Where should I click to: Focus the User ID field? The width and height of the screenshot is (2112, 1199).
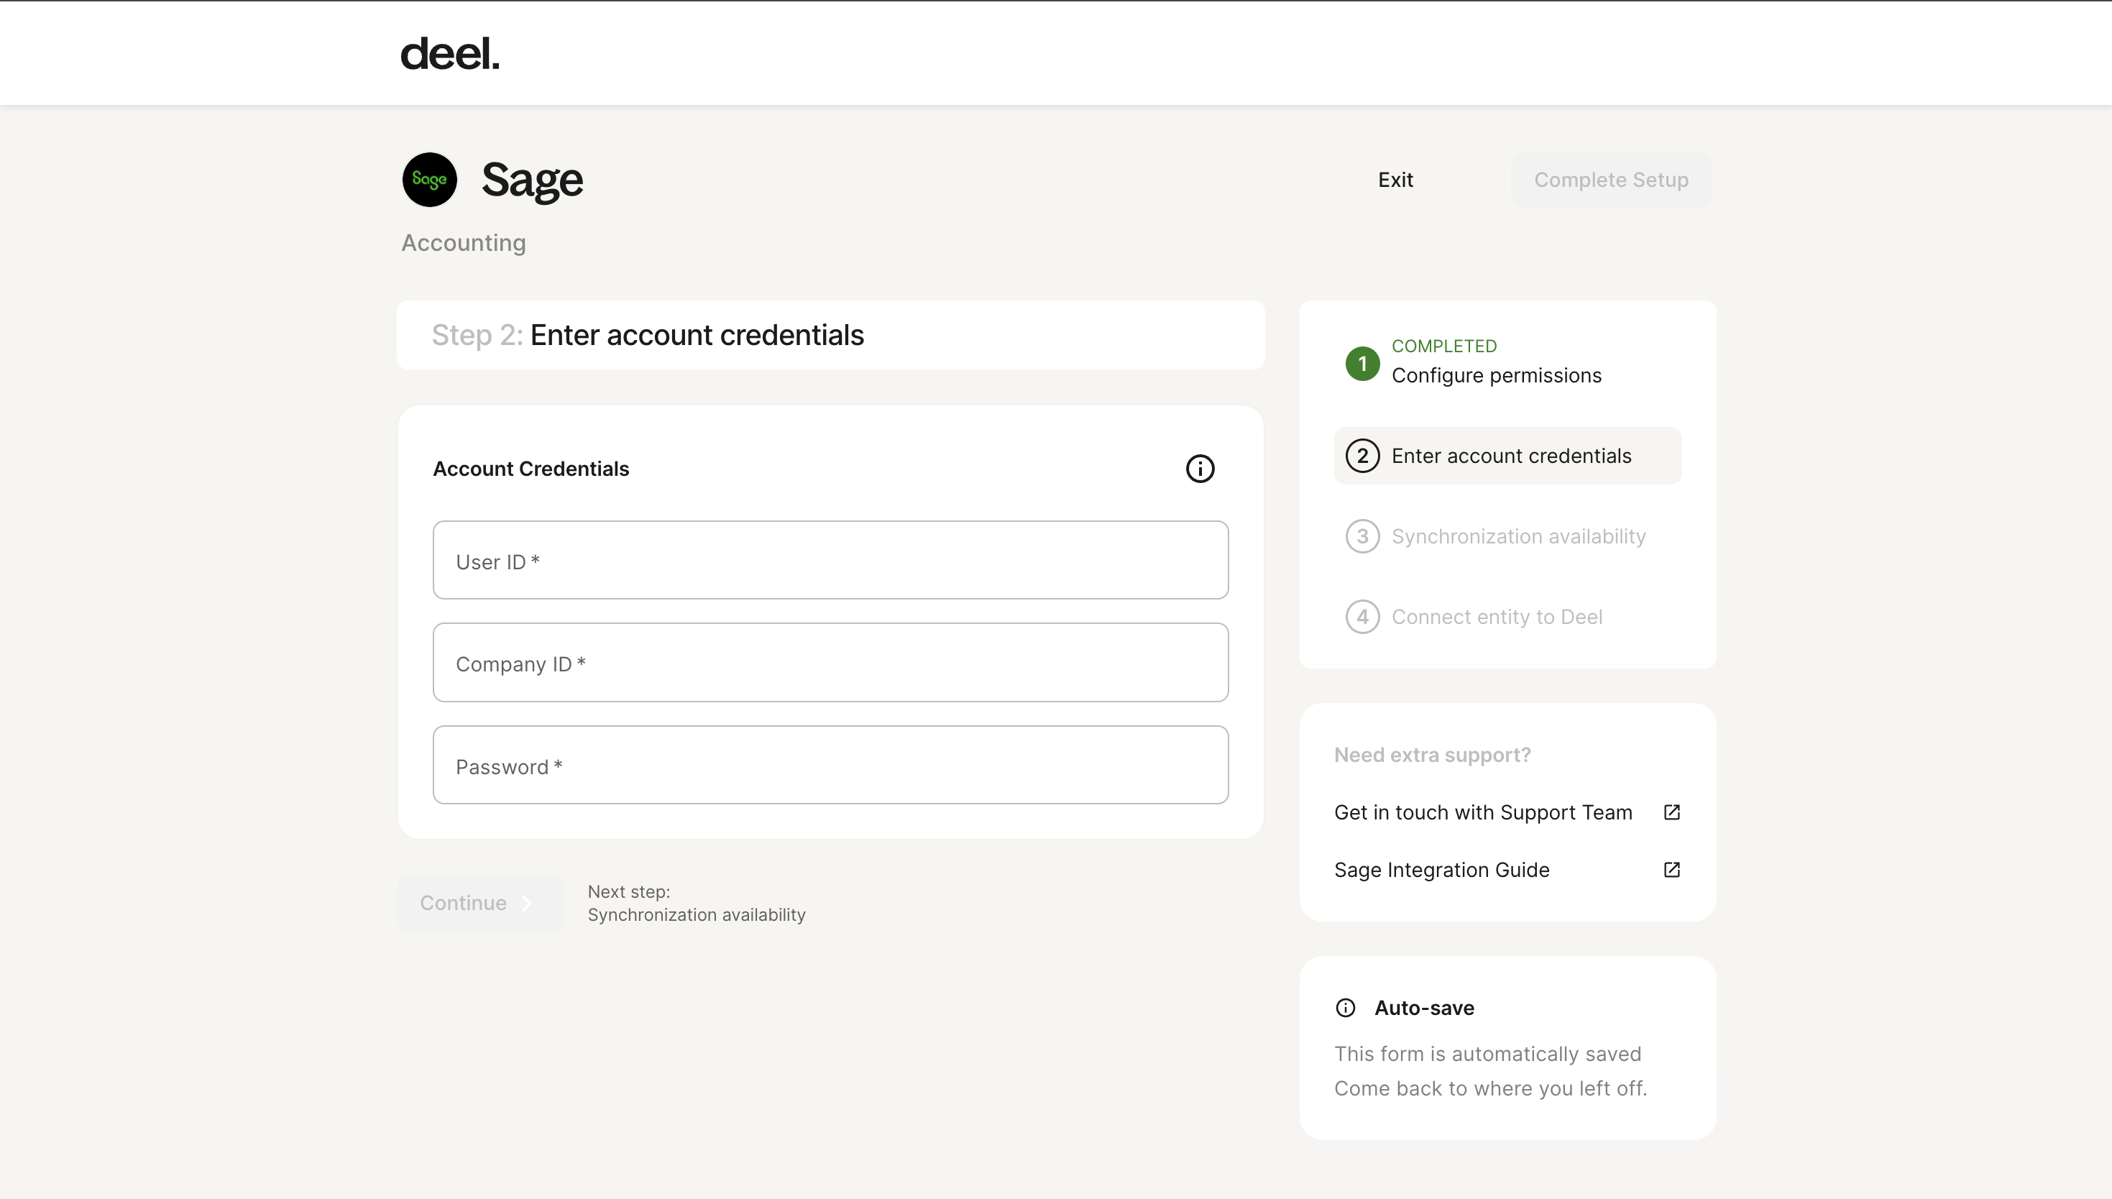(830, 560)
